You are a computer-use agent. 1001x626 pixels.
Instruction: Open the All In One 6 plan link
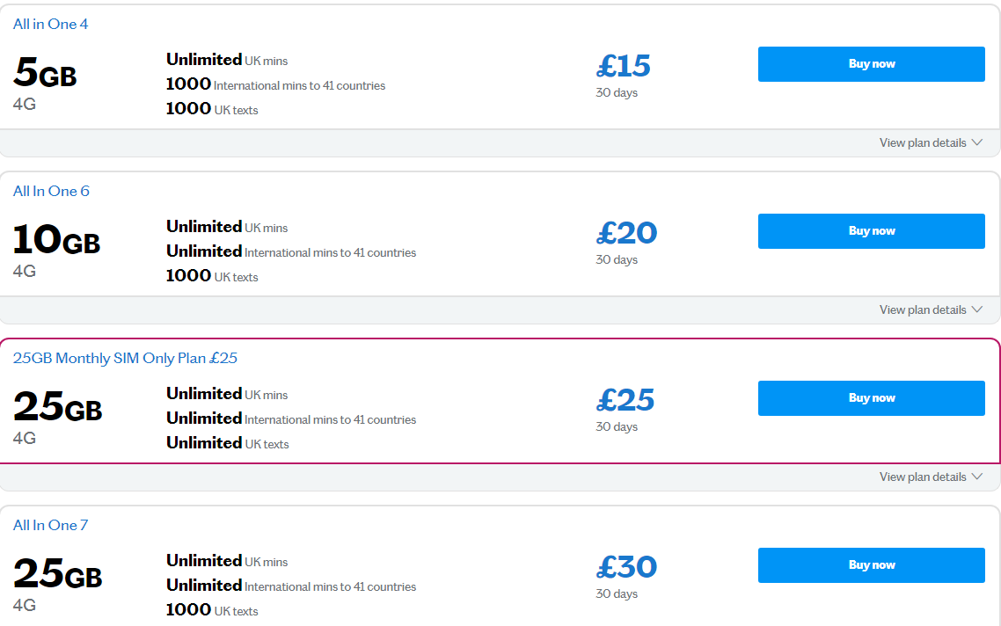pos(51,192)
